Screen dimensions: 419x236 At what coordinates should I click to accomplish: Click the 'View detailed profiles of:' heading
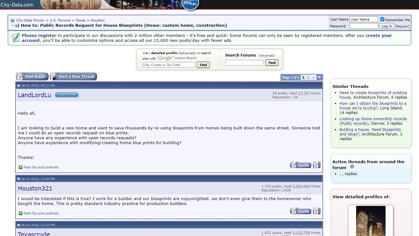pos(361,197)
